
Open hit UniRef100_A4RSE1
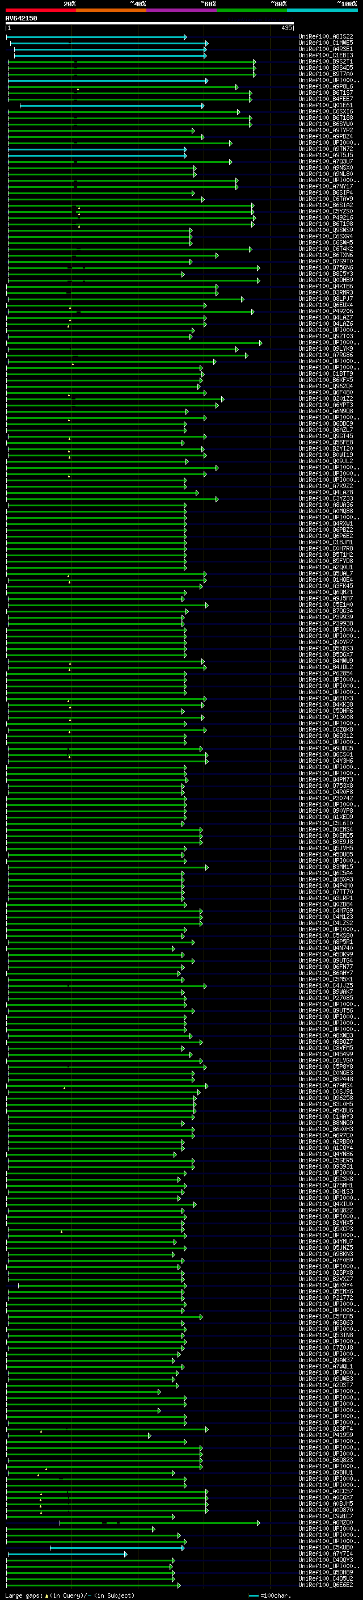(326, 49)
